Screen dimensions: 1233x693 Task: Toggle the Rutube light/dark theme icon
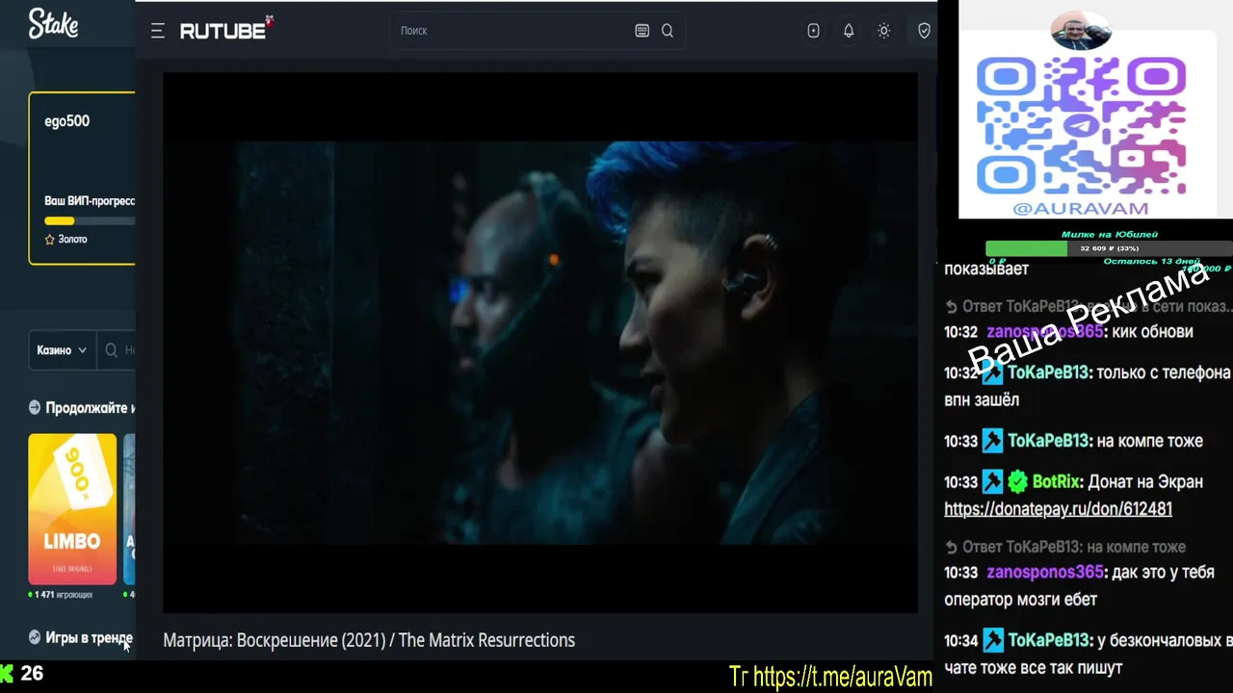(883, 31)
